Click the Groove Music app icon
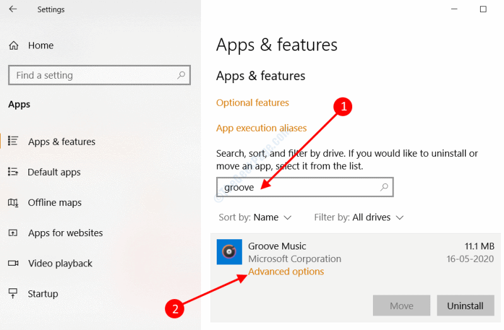This screenshot has height=330, width=504. point(229,252)
